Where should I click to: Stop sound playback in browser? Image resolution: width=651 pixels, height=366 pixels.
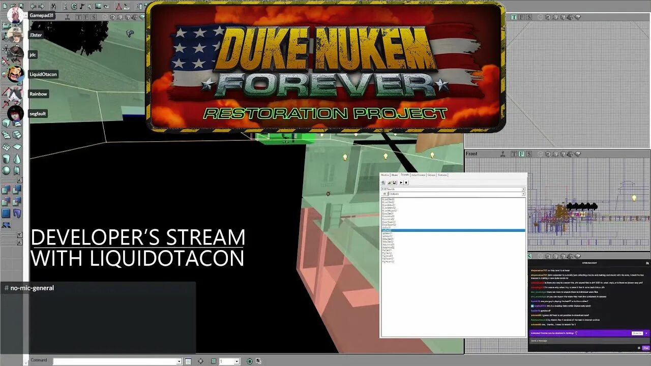coord(406,182)
